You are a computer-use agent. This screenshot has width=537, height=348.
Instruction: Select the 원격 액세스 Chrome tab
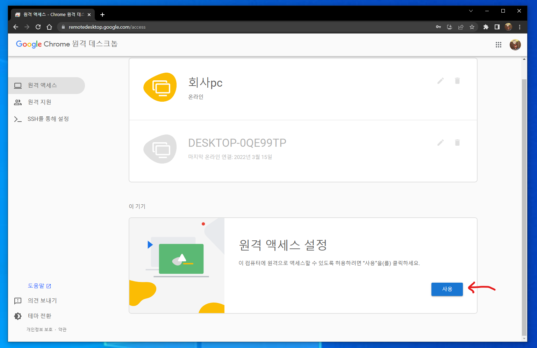[53, 15]
